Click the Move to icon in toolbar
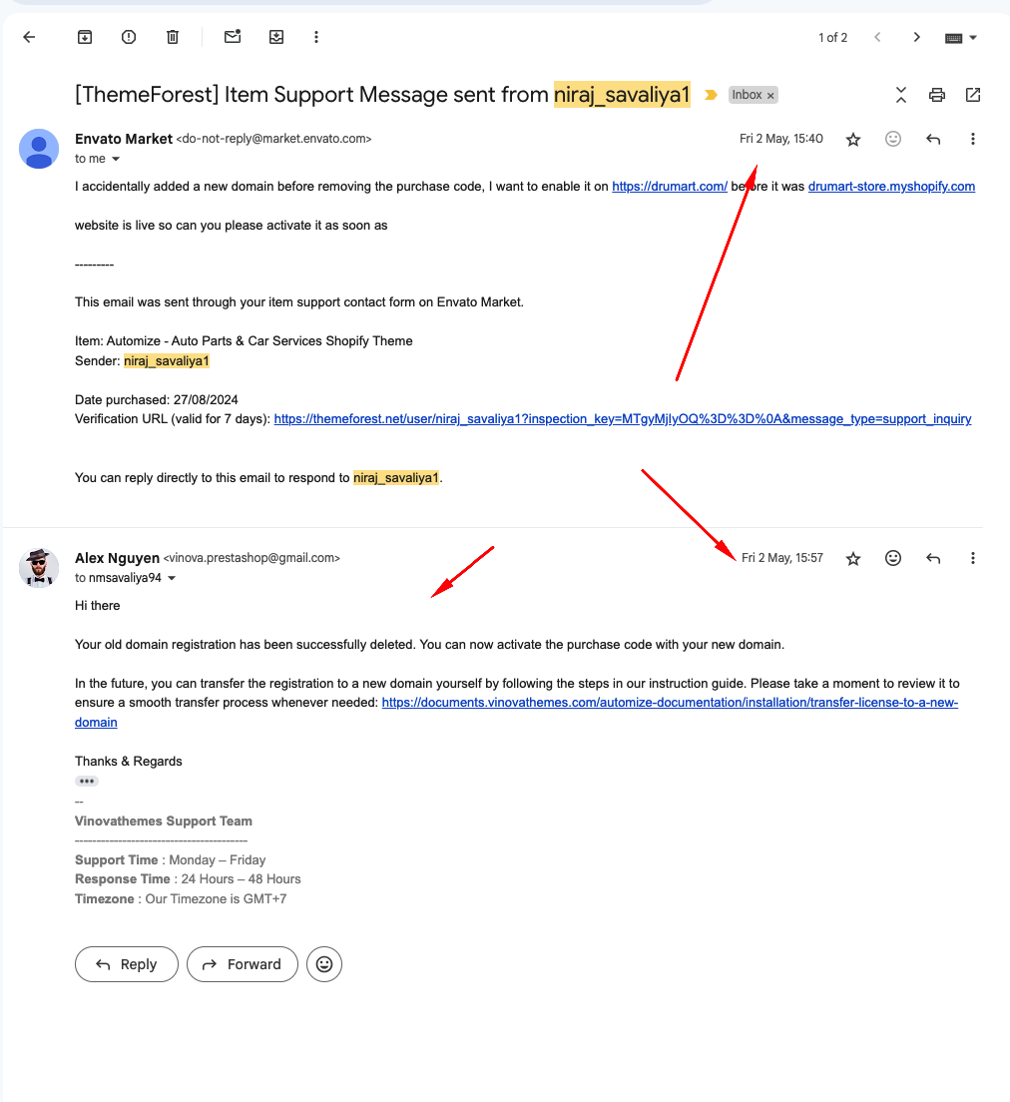This screenshot has height=1102, width=1010. tap(276, 37)
